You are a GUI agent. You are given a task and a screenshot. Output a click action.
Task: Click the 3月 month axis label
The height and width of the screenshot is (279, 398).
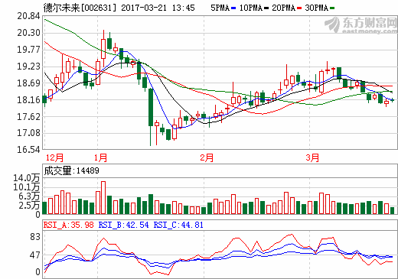(x=312, y=157)
